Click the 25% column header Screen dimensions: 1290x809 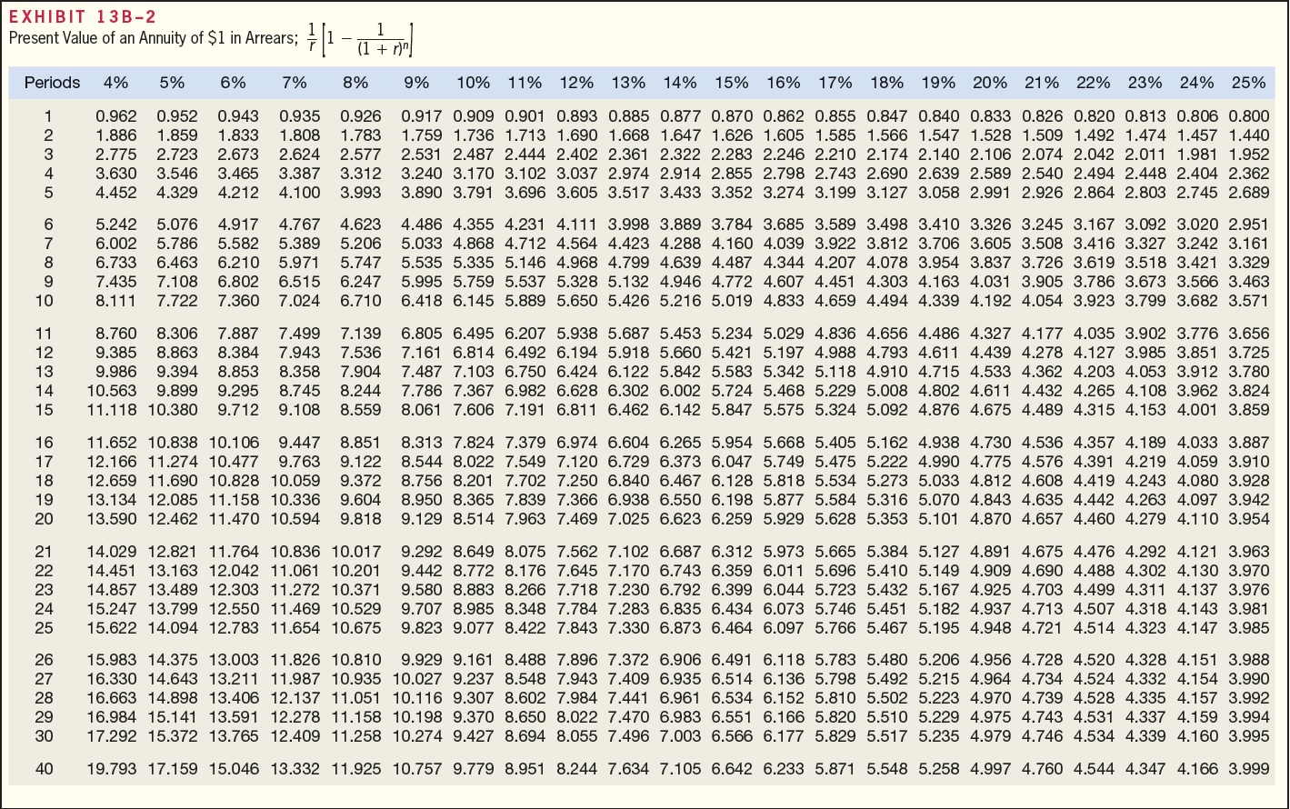(1248, 83)
